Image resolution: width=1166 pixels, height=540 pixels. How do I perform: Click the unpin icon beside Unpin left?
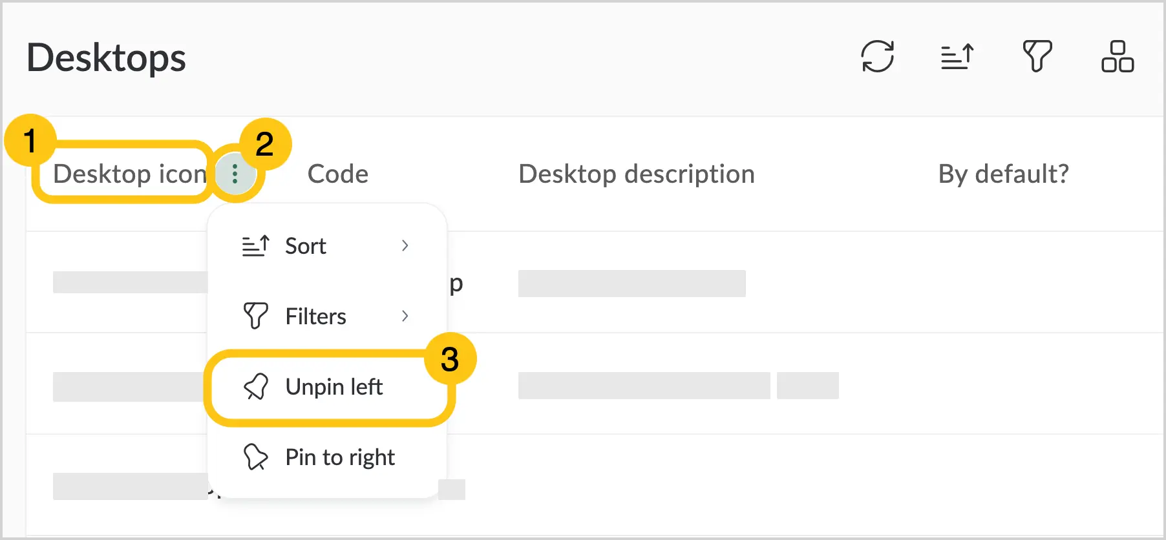click(255, 387)
